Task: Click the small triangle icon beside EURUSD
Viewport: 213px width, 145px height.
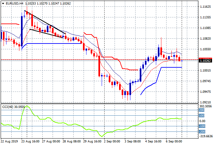Action: coord(3,3)
